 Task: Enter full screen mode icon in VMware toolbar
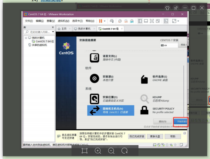coord(152,21)
